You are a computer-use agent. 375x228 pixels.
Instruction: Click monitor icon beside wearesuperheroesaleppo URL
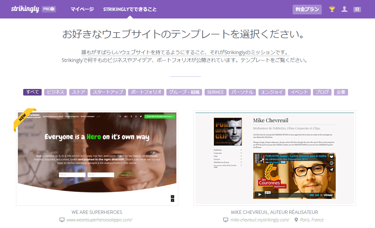pos(62,220)
